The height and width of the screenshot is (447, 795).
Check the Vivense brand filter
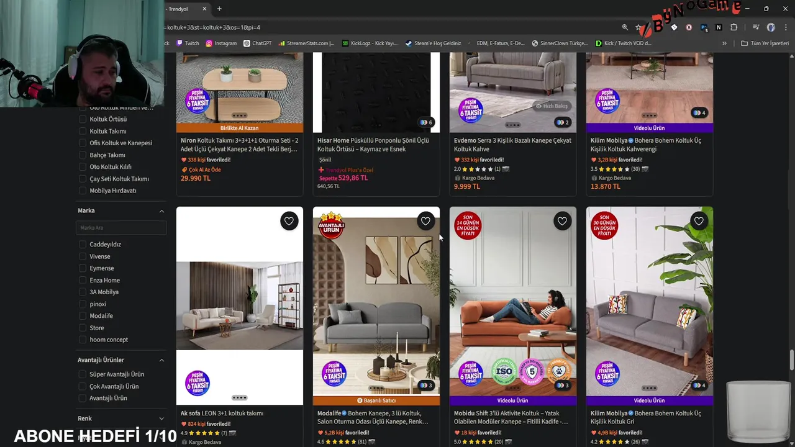82,256
